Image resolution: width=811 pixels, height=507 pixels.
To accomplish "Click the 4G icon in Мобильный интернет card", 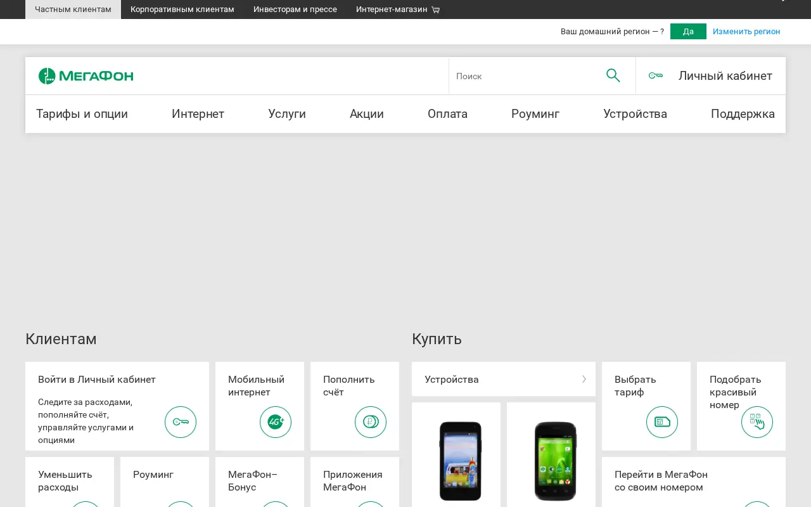I will coord(276,422).
